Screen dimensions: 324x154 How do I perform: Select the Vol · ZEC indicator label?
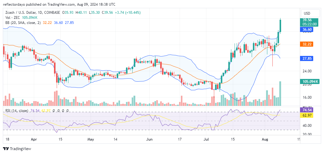point(13,18)
